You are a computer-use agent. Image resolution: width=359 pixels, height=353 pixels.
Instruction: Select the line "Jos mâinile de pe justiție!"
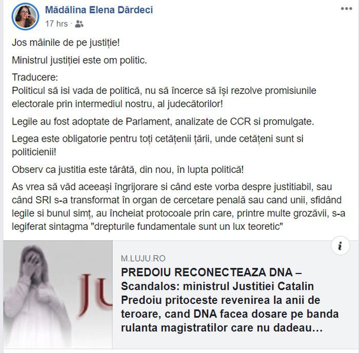(66, 43)
